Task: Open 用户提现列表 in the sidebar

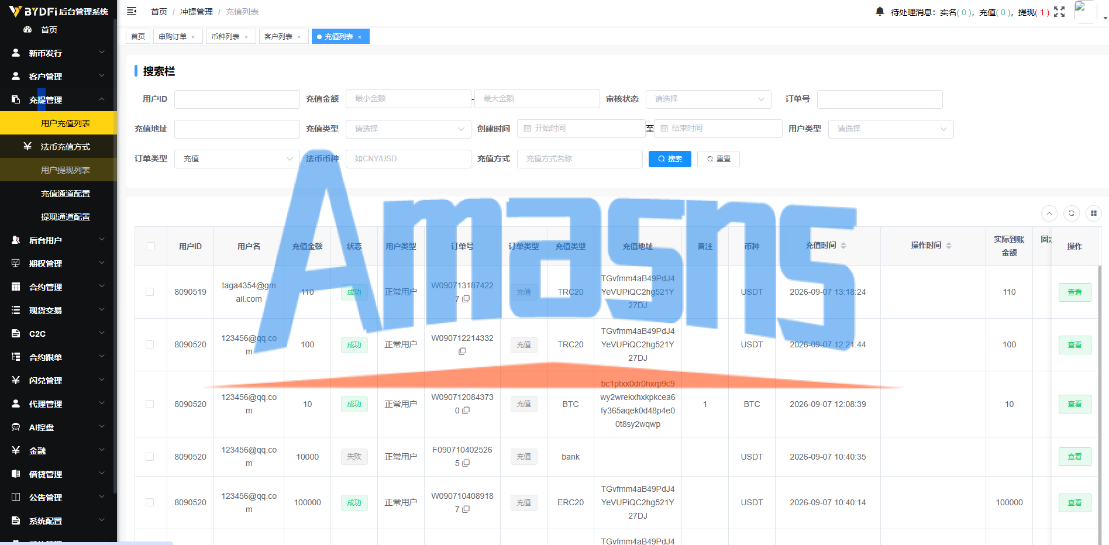Action: (58, 170)
